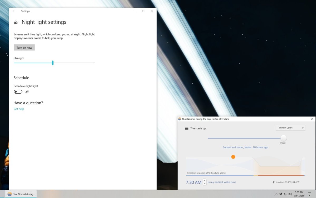Click the volume speaker tray icon

290,194
